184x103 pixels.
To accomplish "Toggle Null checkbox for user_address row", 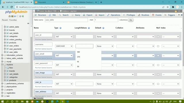I will [x=158, y=93].
